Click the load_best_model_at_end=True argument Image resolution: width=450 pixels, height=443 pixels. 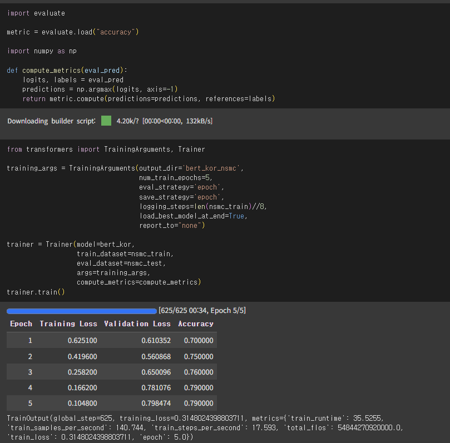(x=193, y=216)
